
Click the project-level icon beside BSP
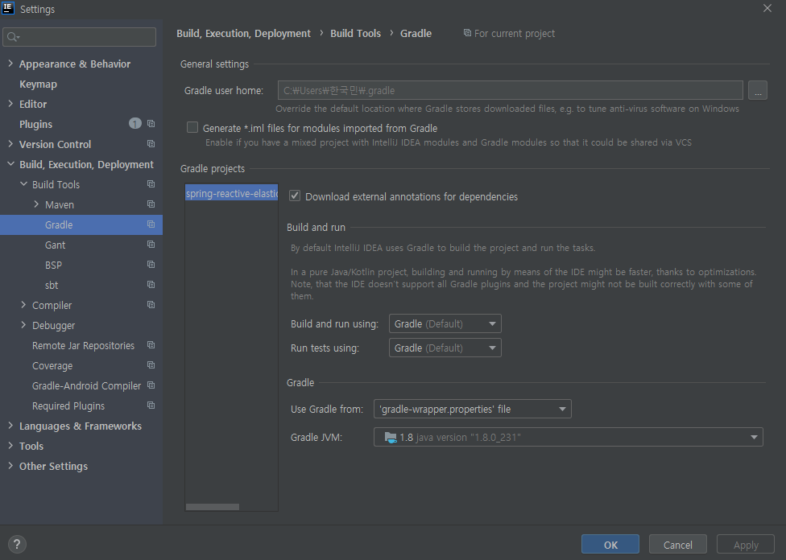(x=151, y=264)
